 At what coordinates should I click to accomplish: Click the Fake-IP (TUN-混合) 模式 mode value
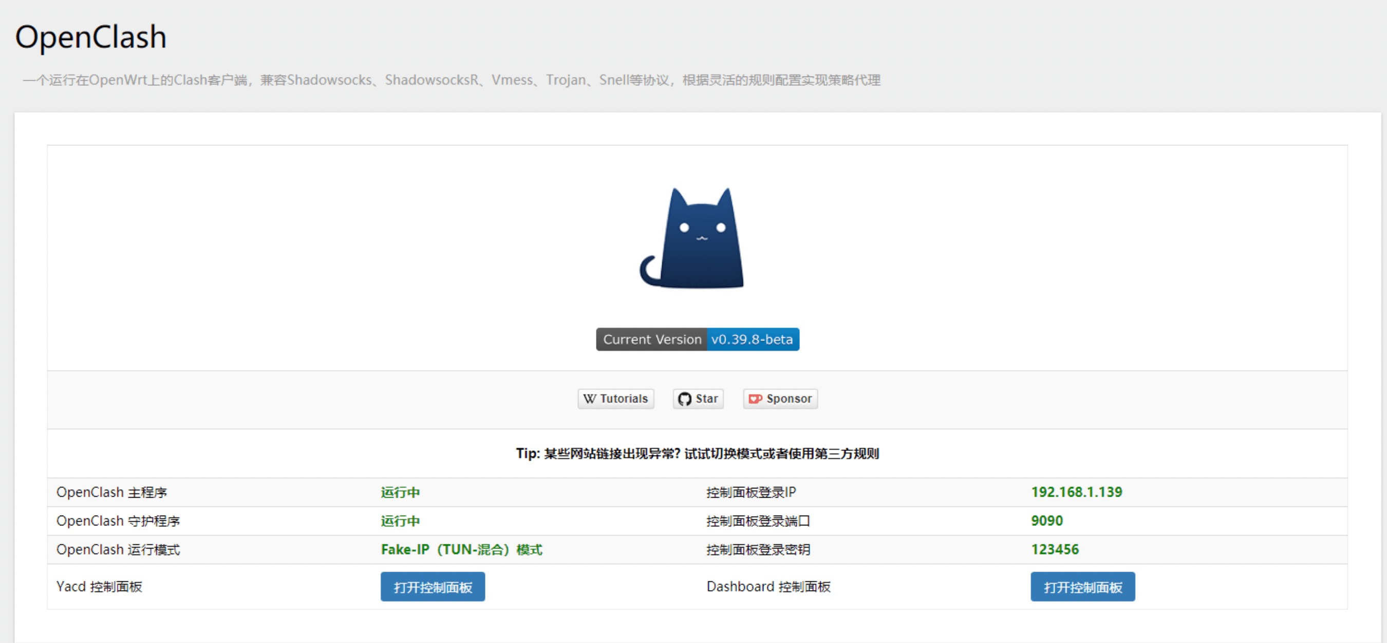point(461,550)
